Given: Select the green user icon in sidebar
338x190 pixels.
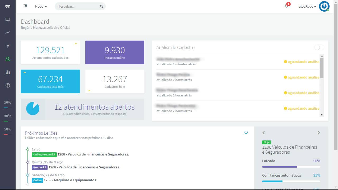Looking at the screenshot, I should tap(8, 59).
